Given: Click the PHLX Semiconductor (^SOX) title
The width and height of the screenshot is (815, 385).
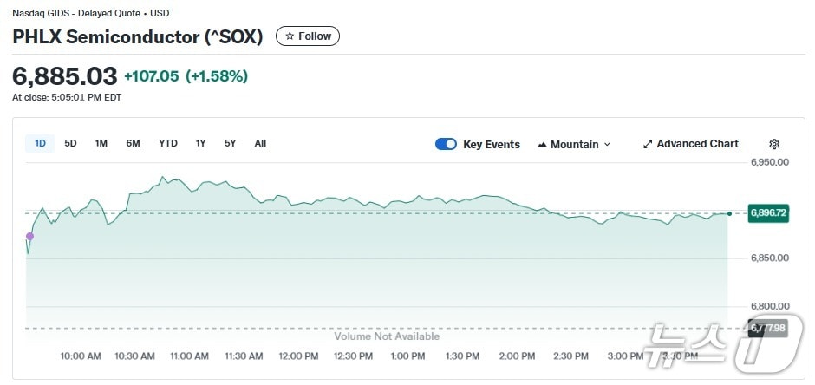Looking at the screenshot, I should pos(138,36).
